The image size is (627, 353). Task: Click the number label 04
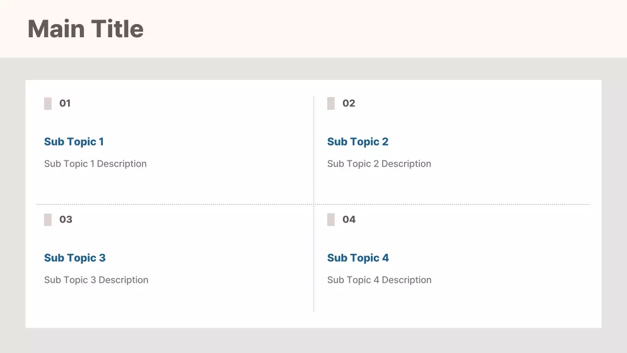[x=349, y=220]
